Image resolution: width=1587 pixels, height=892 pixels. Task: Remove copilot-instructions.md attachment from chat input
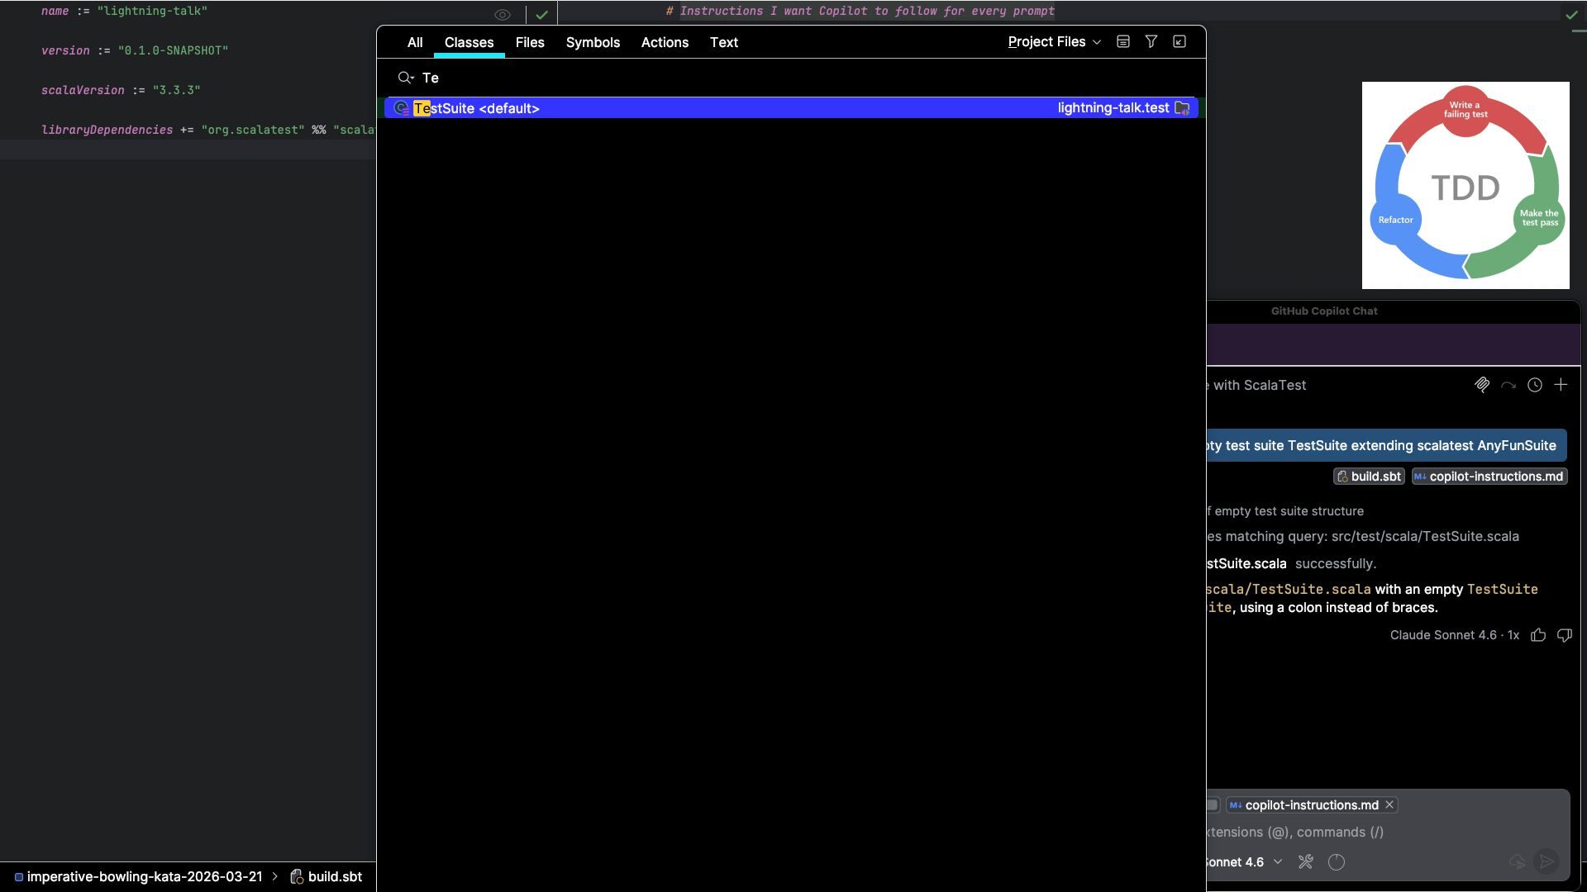pyautogui.click(x=1389, y=805)
